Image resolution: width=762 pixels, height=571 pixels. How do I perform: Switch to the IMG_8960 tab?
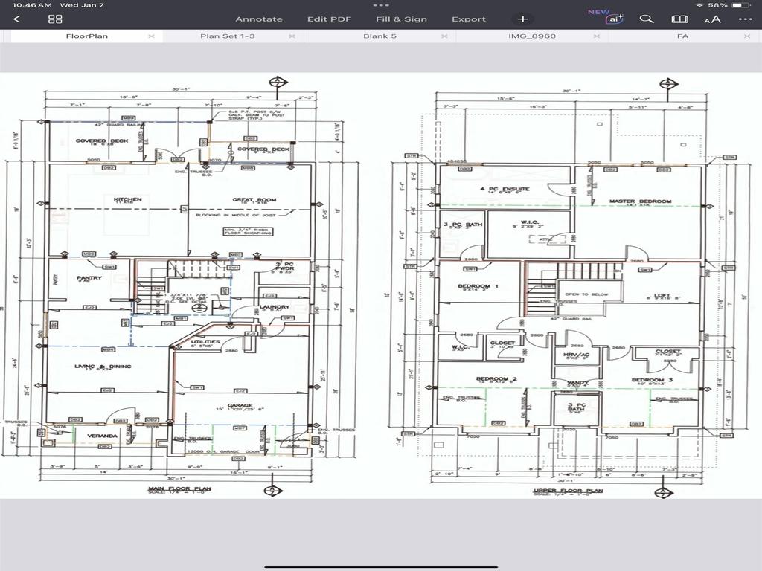[x=531, y=36]
